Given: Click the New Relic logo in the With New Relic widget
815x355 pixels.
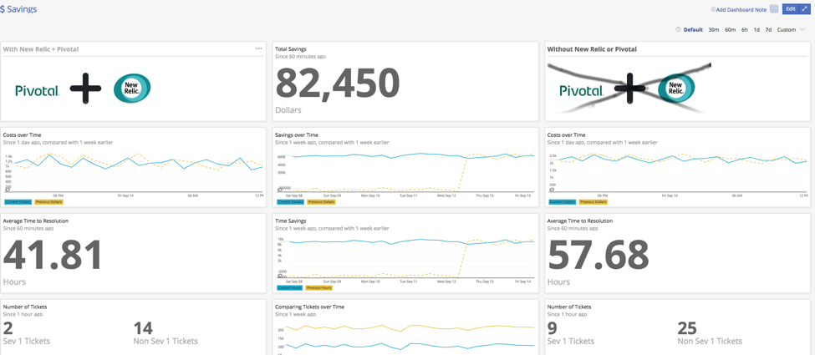Looking at the screenshot, I should pyautogui.click(x=132, y=89).
